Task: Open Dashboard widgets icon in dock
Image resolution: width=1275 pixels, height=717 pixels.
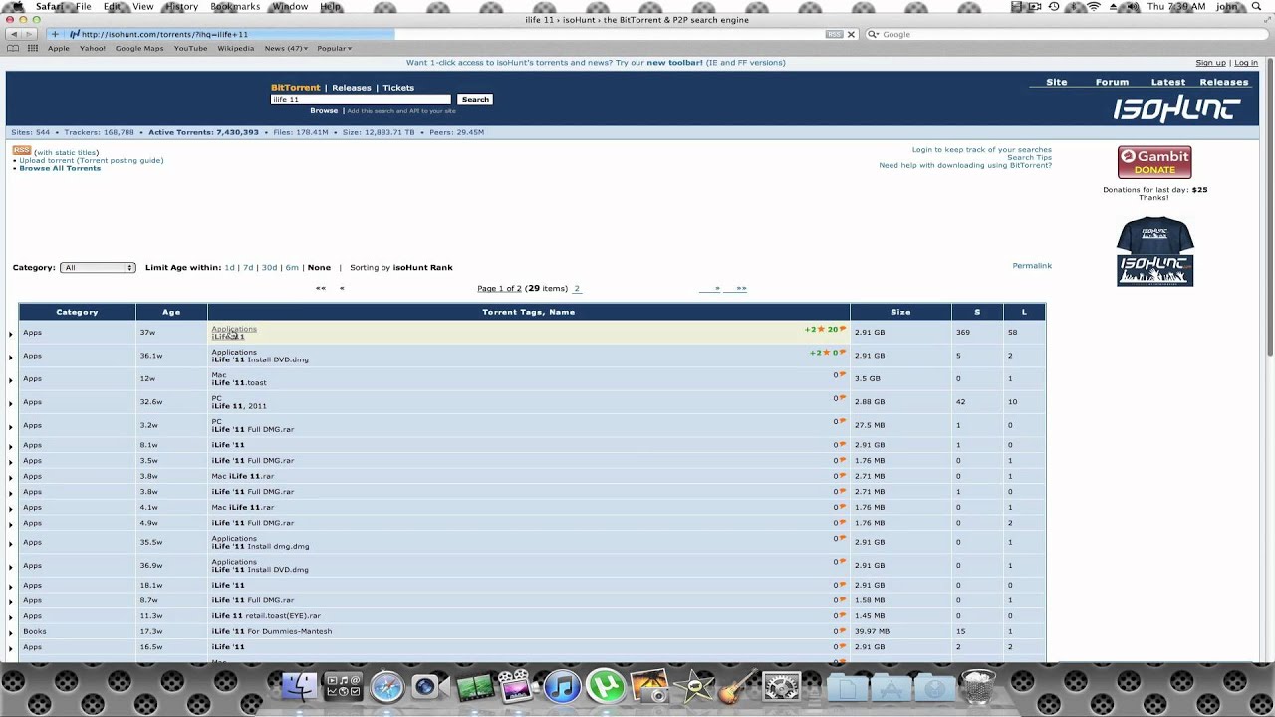Action: click(343, 686)
